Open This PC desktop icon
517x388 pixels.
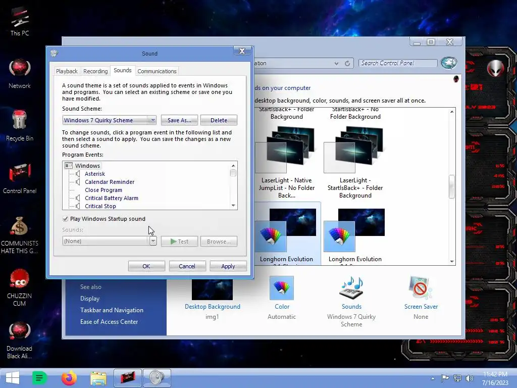(20, 21)
